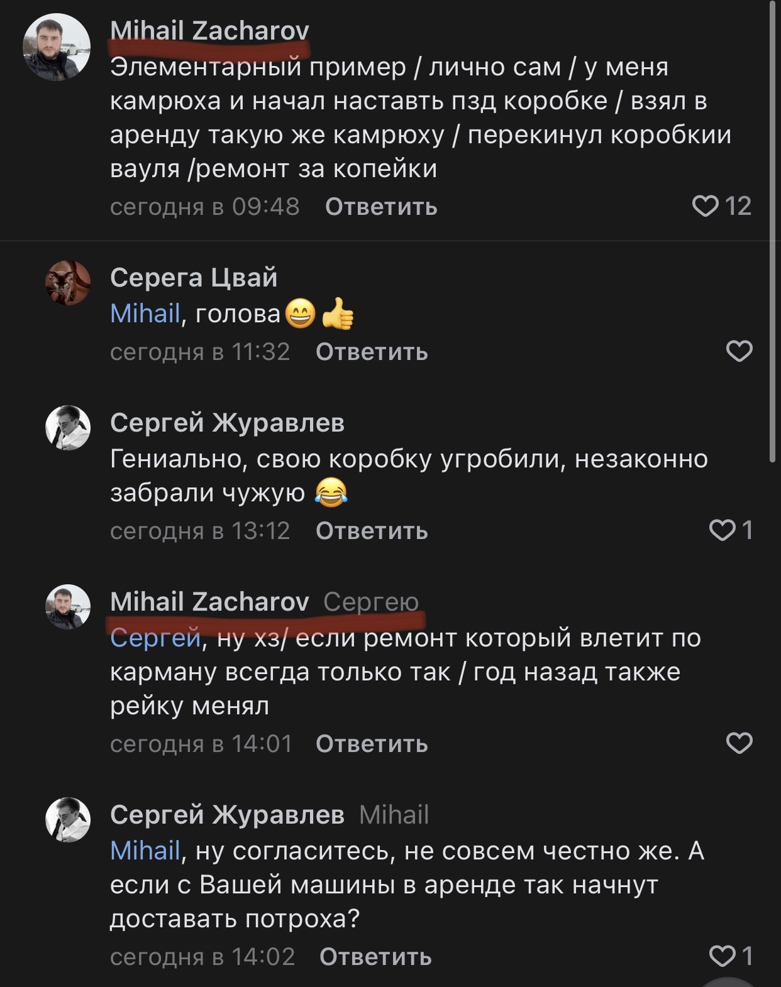Like Серега Цвай's 11:32 comment

739,351
